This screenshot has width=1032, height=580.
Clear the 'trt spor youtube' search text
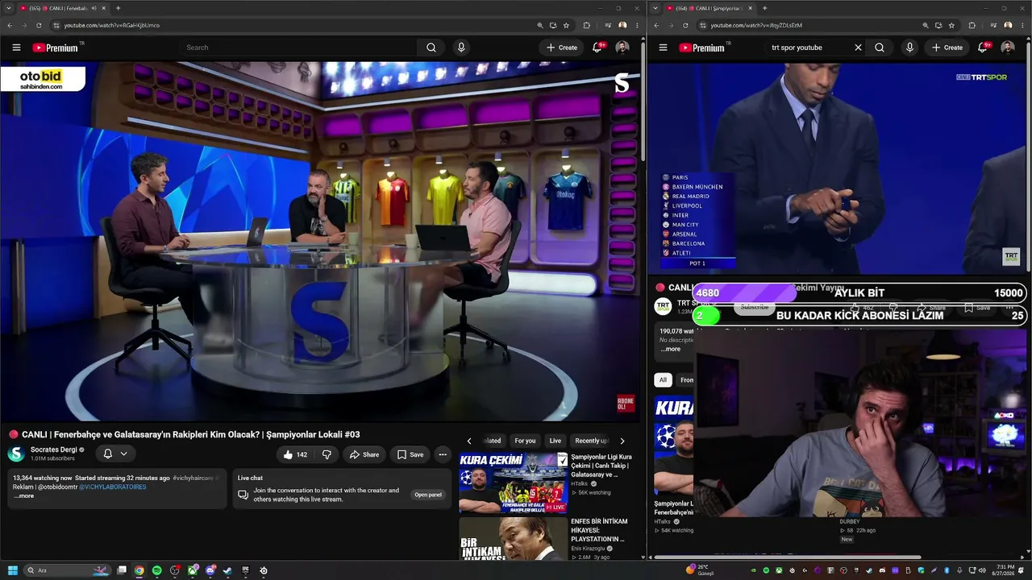[858, 48]
